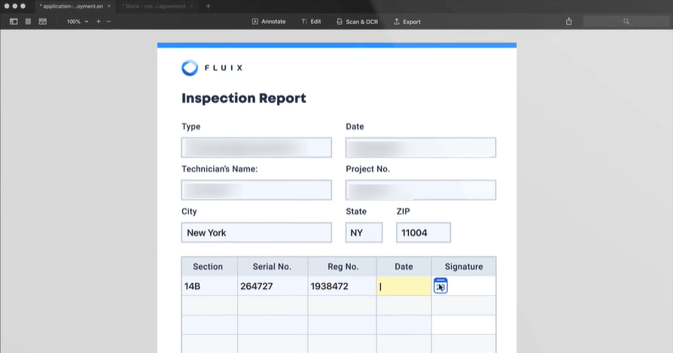
Task: Zoom in with the plus icon
Action: coord(99,21)
